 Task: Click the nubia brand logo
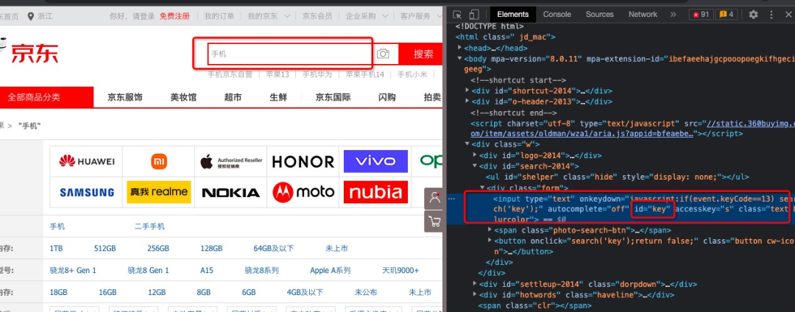(x=375, y=192)
